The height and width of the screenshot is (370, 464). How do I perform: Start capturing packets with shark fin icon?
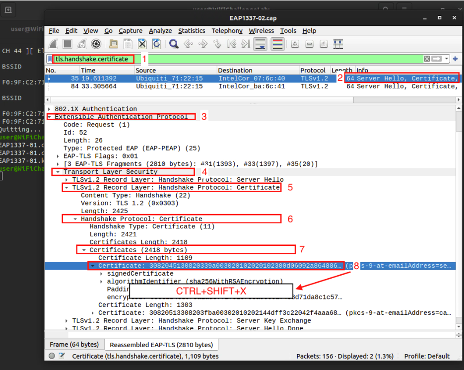pos(53,44)
